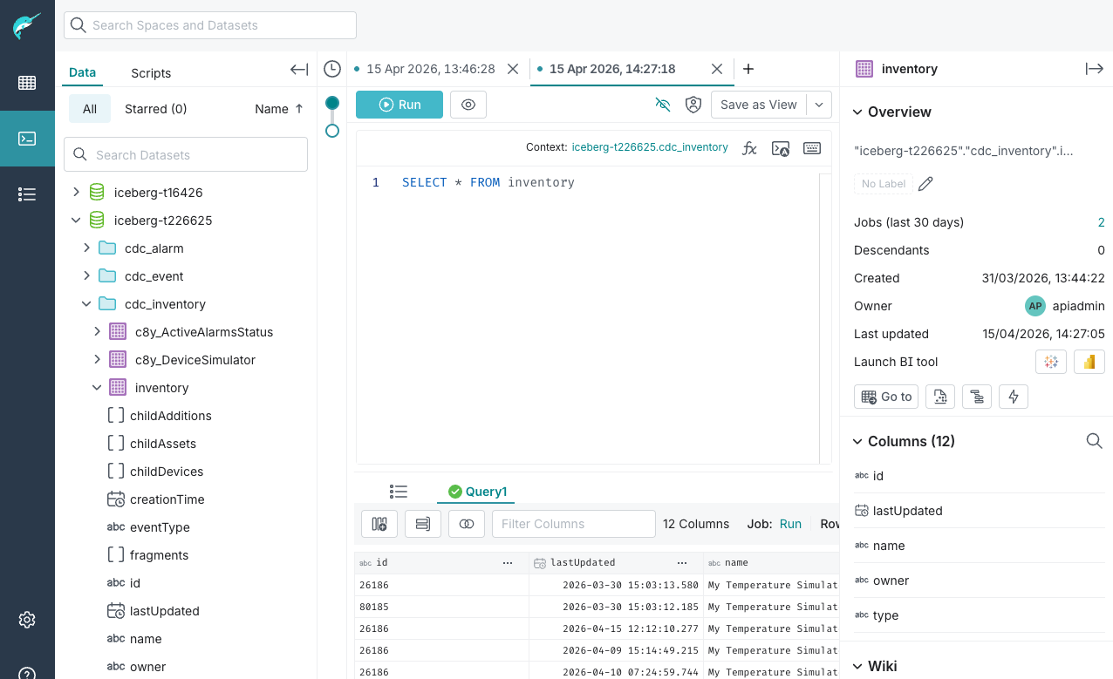The height and width of the screenshot is (679, 1113).
Task: Switch to the Scripts tab
Action: (x=151, y=73)
